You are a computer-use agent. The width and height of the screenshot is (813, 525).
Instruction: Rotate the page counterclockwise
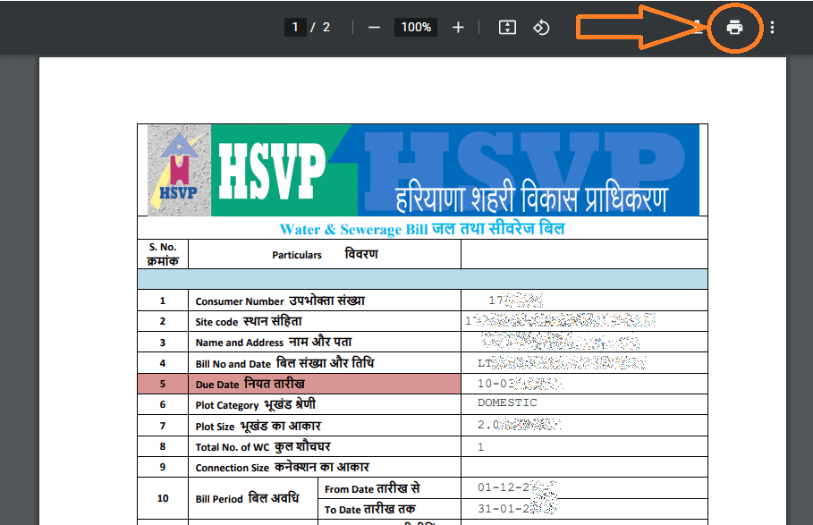(x=541, y=27)
